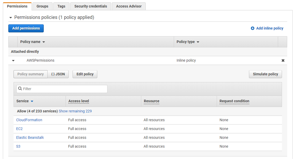Switch policy view to JSON
The image size is (295, 159).
point(58,74)
